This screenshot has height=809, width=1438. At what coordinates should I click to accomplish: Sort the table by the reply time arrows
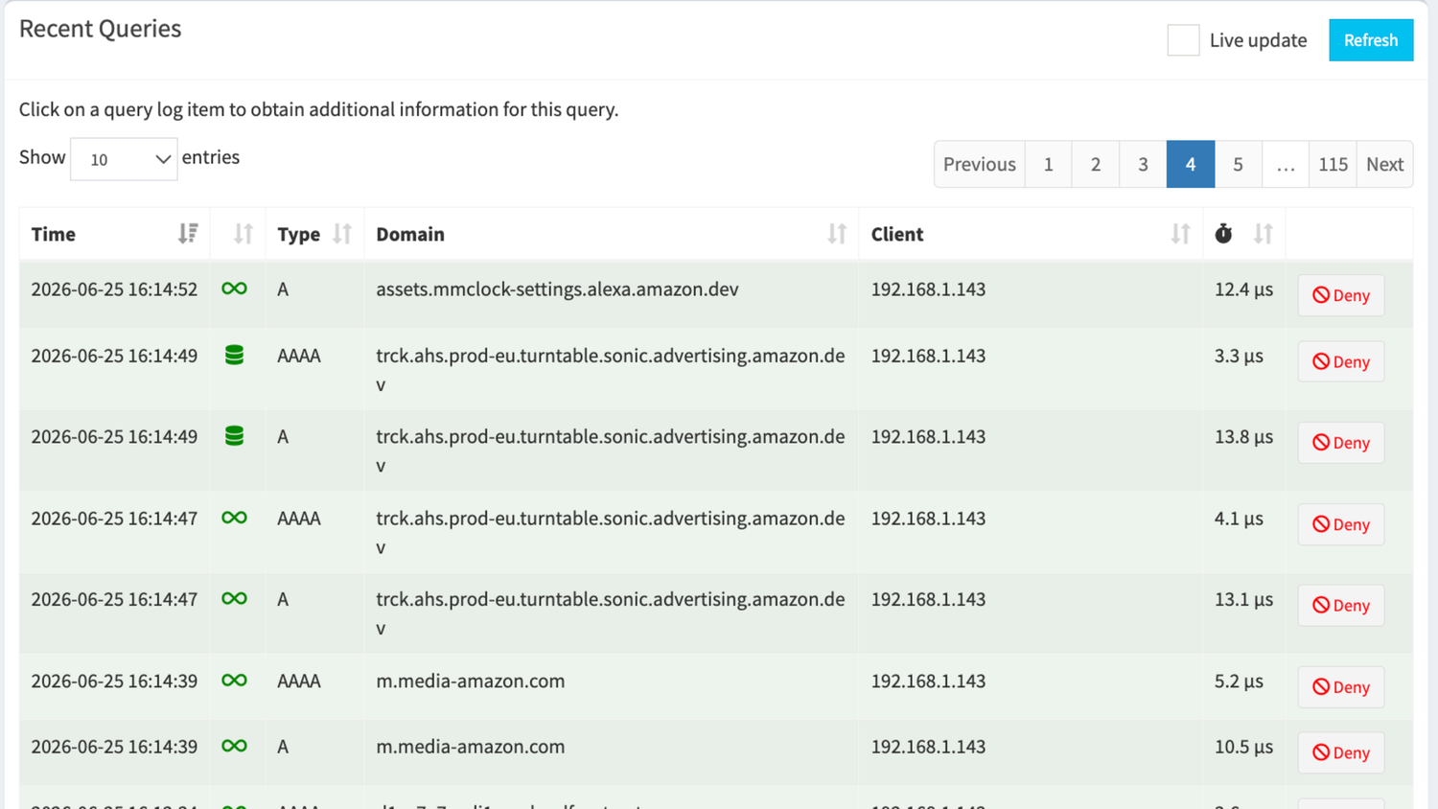1264,234
